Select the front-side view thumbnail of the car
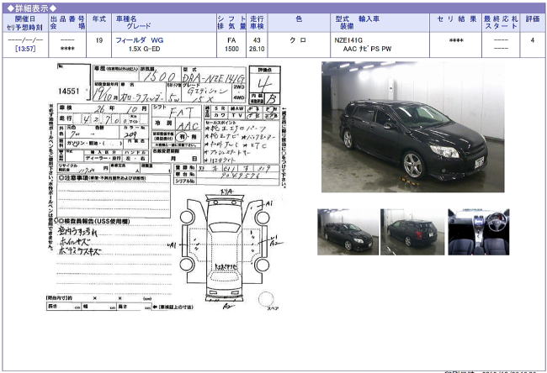Screen dimensions: 547x373 click(348, 232)
